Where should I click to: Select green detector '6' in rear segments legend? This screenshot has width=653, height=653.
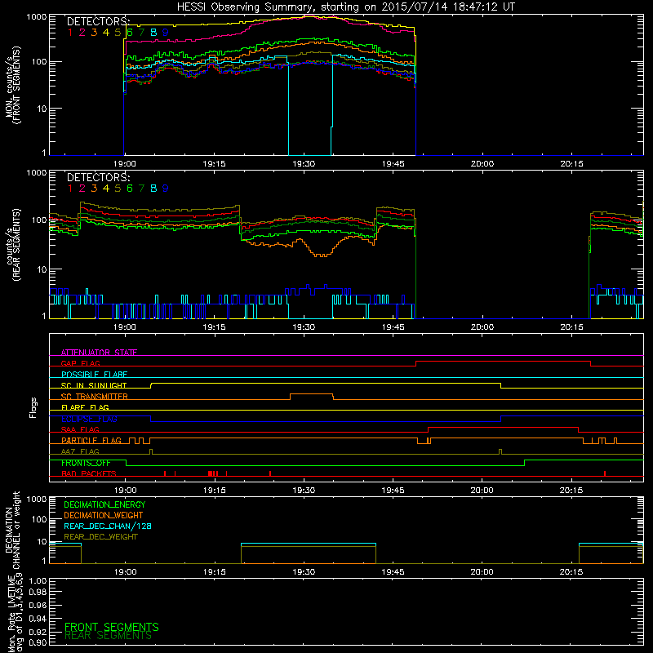[130, 189]
